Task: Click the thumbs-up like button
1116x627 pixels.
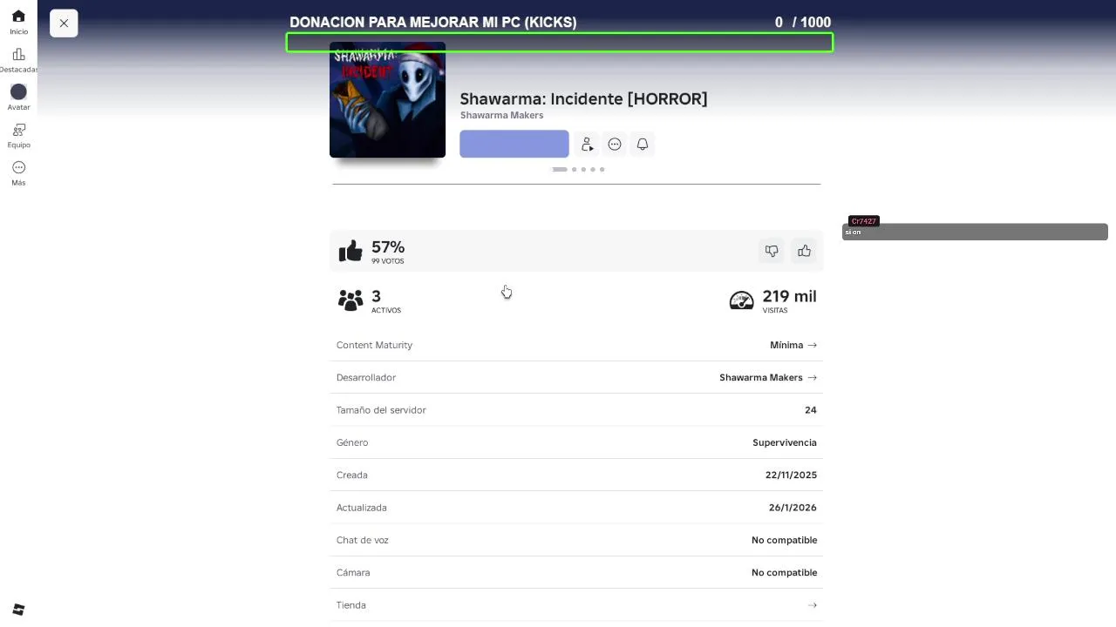Action: [804, 251]
